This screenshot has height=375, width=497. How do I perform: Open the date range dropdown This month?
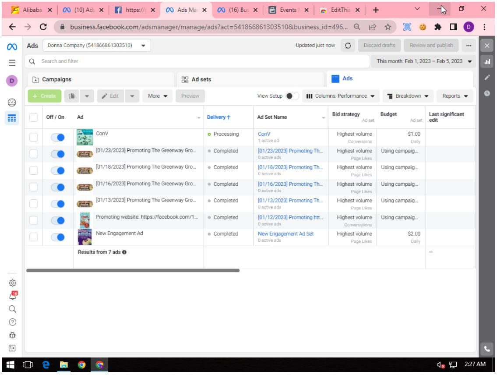pos(424,61)
